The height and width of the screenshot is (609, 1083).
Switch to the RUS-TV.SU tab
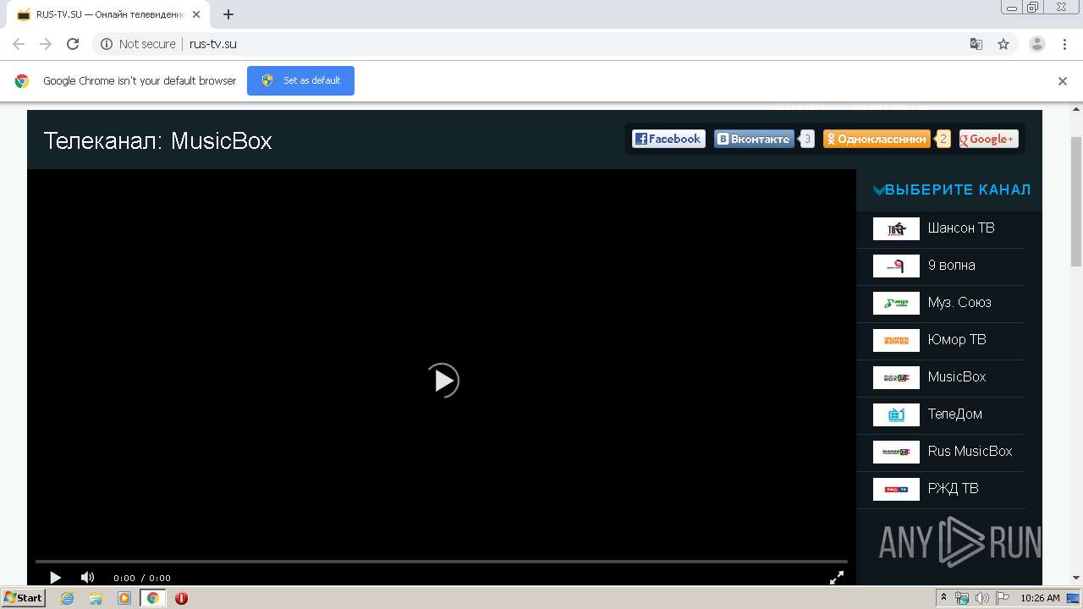(x=108, y=14)
